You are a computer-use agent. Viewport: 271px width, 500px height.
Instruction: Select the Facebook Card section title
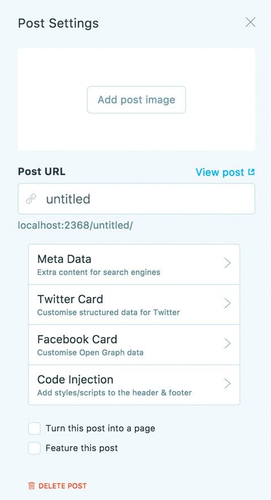(77, 339)
